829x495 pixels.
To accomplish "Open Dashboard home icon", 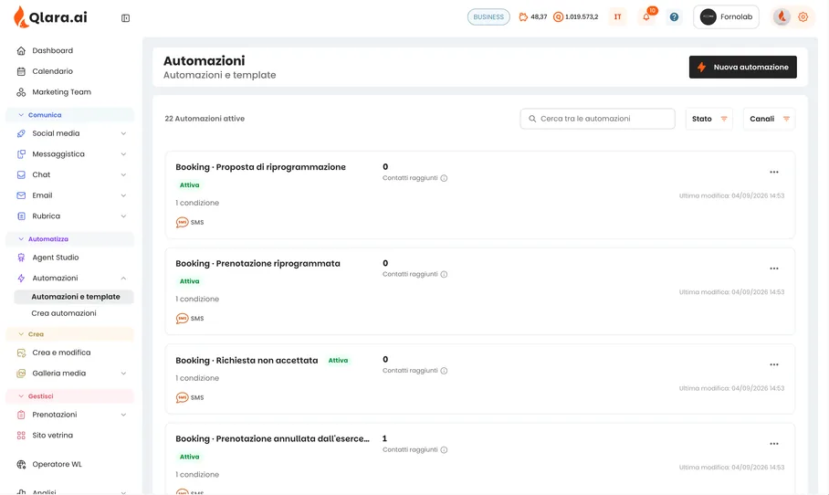I will [21, 51].
